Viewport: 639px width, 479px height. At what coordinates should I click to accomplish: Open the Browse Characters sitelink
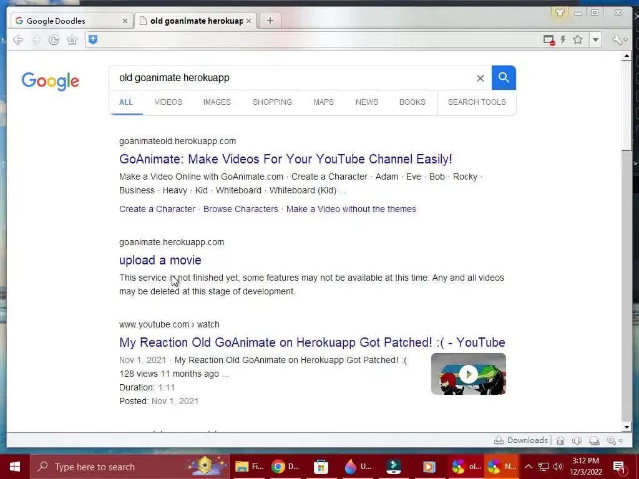(241, 209)
